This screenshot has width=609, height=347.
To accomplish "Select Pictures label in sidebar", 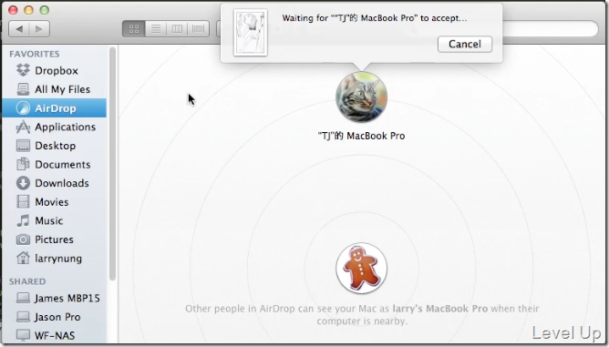I will pos(54,240).
